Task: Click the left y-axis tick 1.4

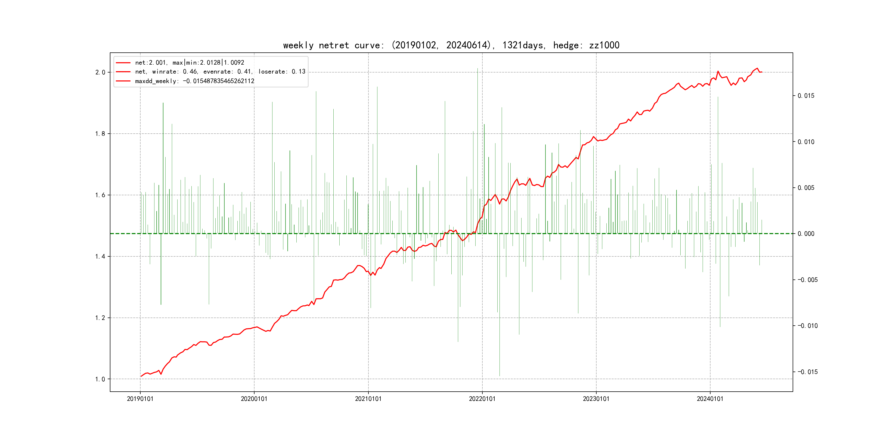Action: pyautogui.click(x=100, y=257)
